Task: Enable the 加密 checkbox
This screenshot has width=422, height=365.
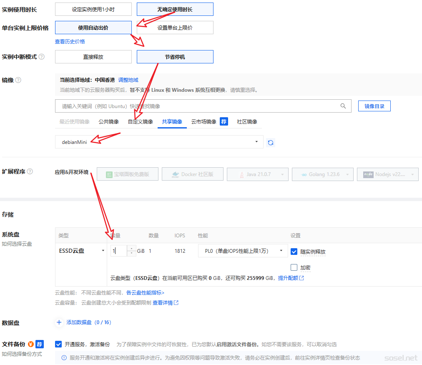Action: [294, 267]
